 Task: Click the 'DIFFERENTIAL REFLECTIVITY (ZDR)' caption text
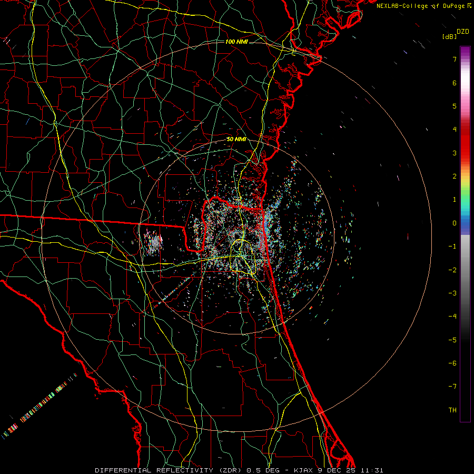169,470
